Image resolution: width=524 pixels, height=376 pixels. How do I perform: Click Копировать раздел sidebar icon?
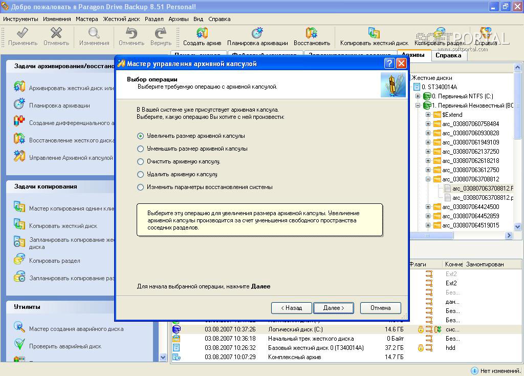(19, 259)
